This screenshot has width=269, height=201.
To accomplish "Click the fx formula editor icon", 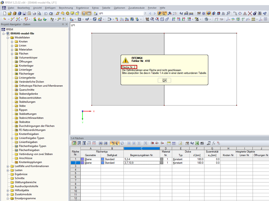I will (213, 143).
